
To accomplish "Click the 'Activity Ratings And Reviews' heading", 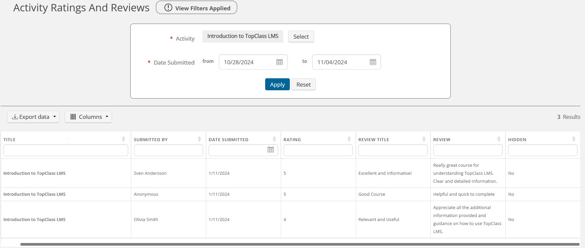I will point(81,8).
